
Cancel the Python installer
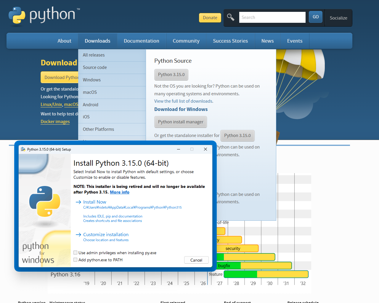196,260
